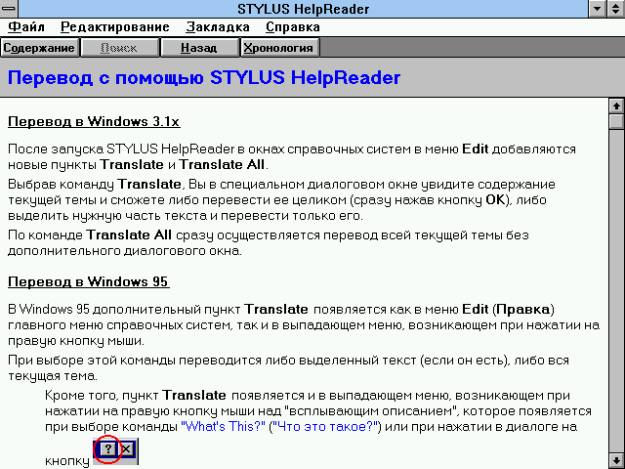Open the window system control menu box
Viewport: 625px width, 469px height.
[x=9, y=9]
